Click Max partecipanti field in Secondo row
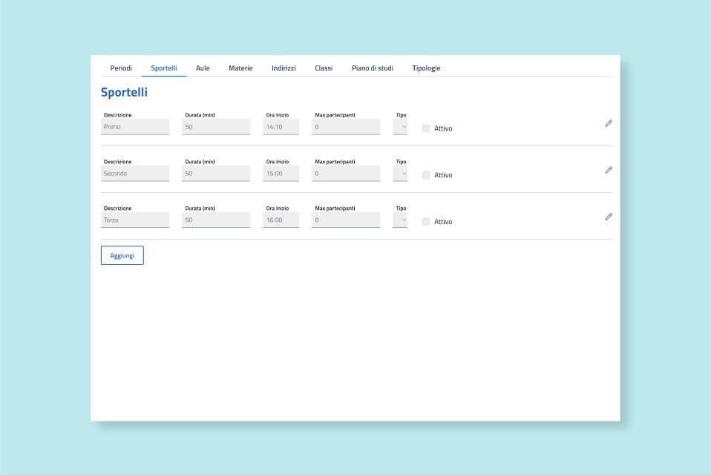This screenshot has height=475, width=711. coord(346,174)
